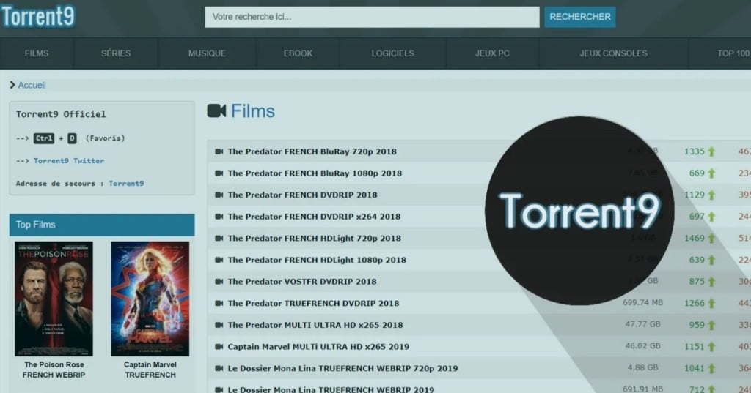Open the FILMS menu
Image resolution: width=751 pixels, height=393 pixels.
[x=37, y=53]
